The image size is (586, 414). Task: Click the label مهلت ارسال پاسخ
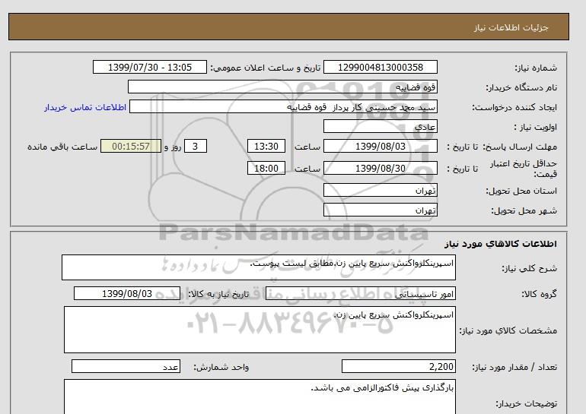pos(521,147)
